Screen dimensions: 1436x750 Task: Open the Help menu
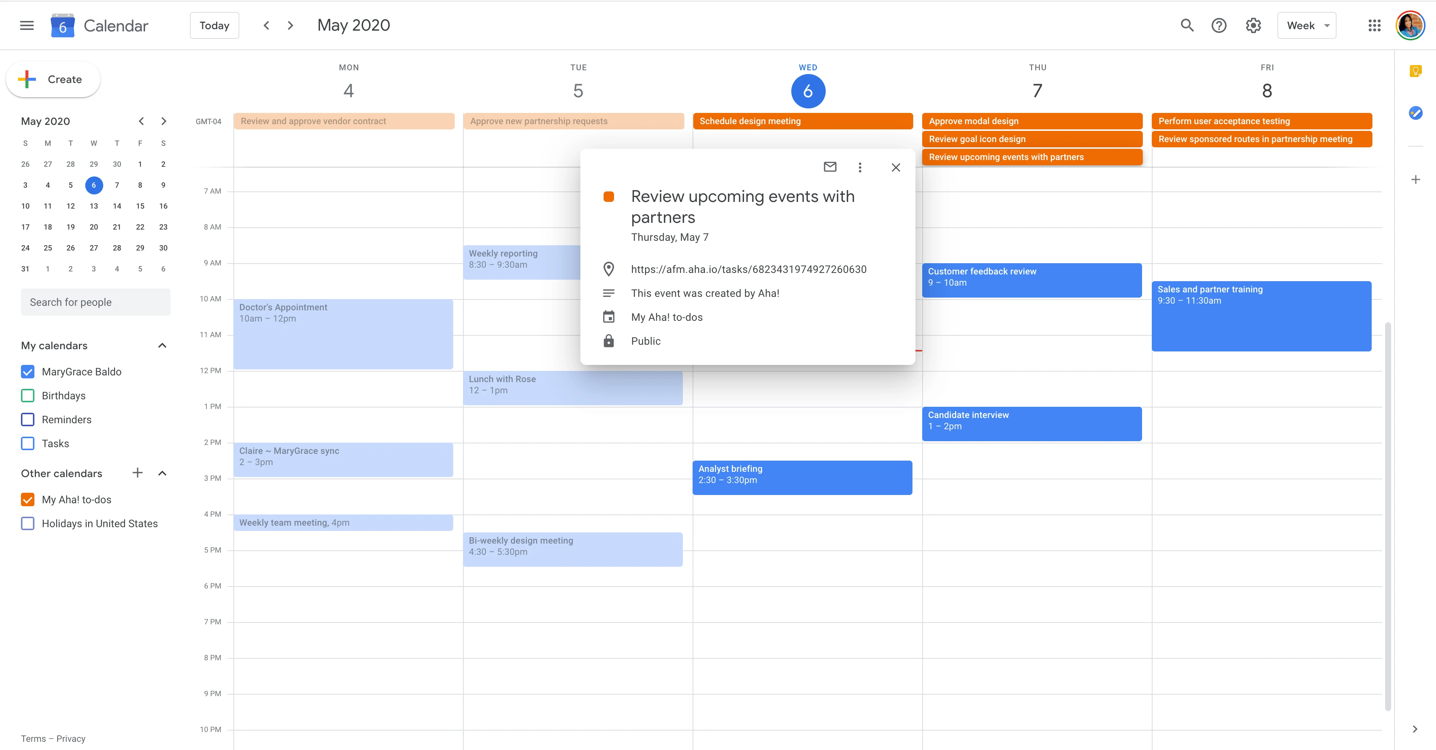1219,25
